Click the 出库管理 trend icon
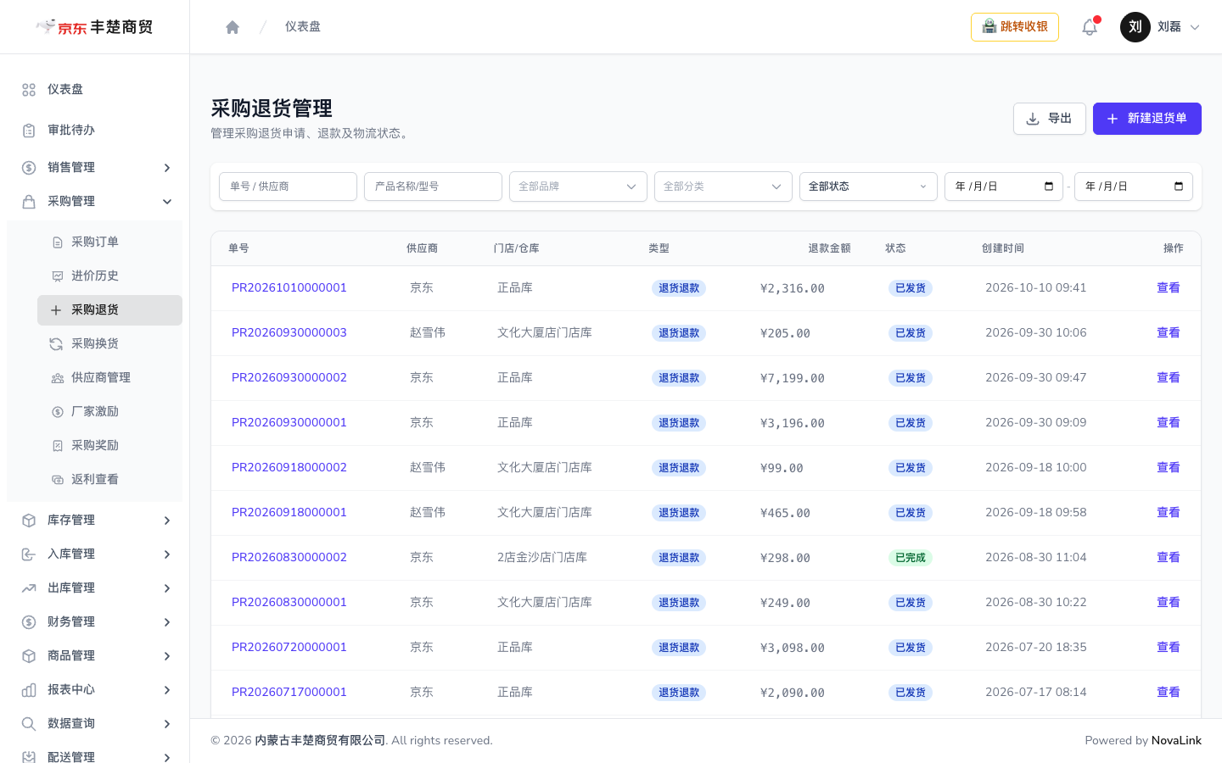 [x=29, y=588]
